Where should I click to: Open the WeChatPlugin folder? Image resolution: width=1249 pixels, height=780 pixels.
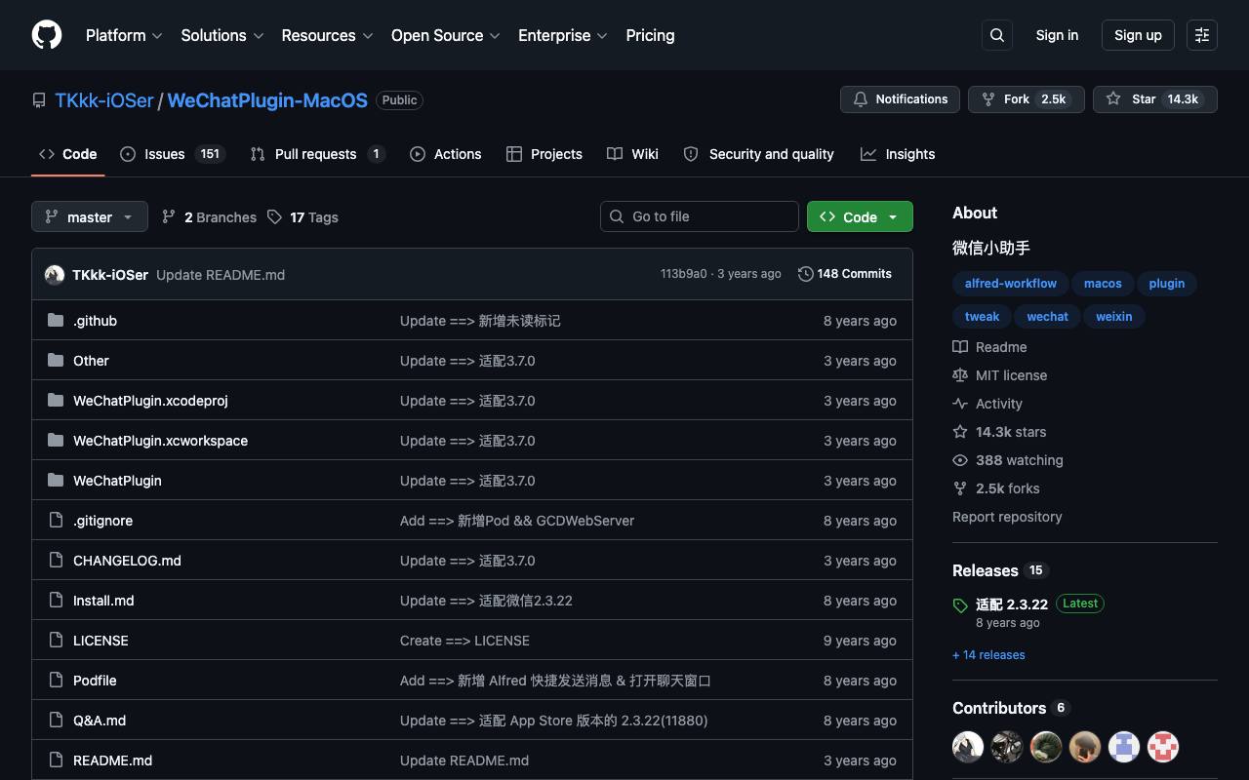(117, 481)
